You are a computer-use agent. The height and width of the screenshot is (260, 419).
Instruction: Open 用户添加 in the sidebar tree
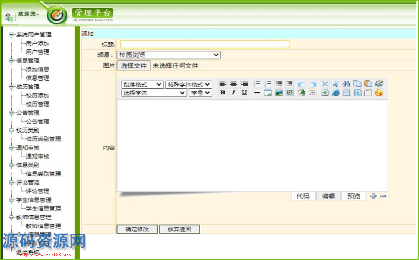pyautogui.click(x=38, y=43)
